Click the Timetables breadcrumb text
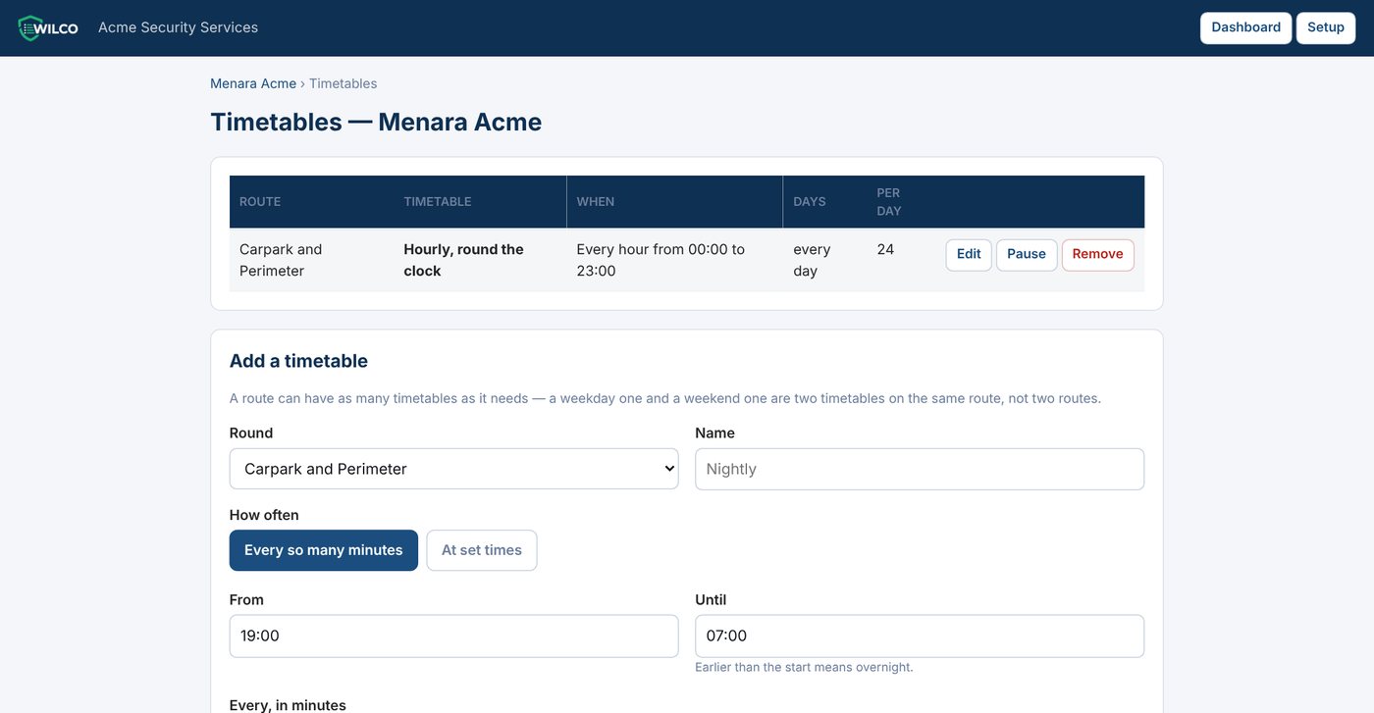This screenshot has height=713, width=1374. click(343, 83)
